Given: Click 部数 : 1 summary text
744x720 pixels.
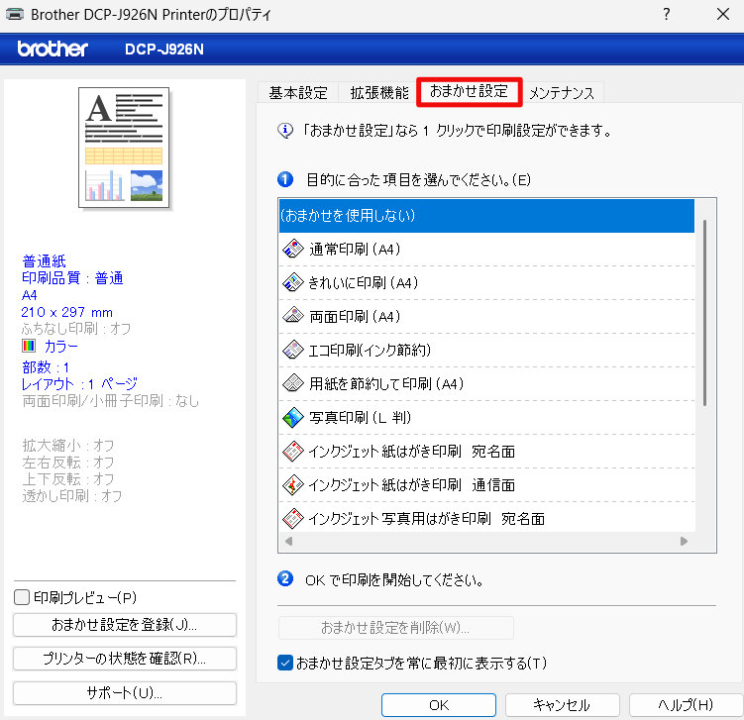Looking at the screenshot, I should [46, 367].
